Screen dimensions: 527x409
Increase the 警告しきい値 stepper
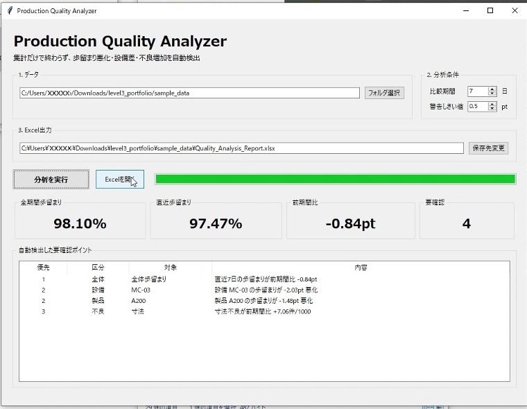[492, 104]
